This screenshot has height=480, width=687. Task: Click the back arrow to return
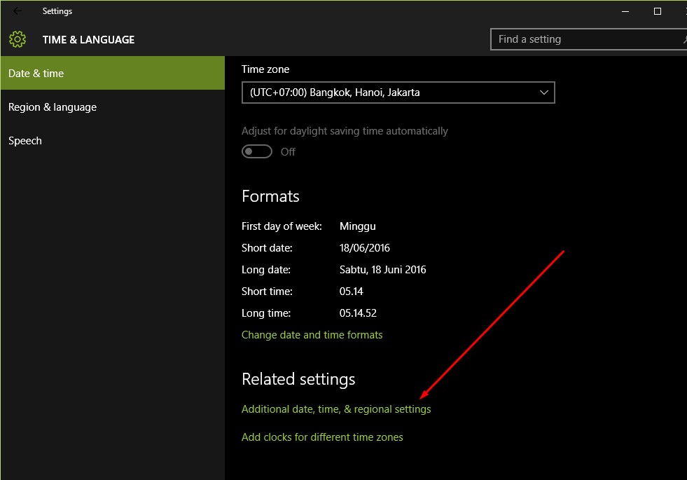point(17,11)
